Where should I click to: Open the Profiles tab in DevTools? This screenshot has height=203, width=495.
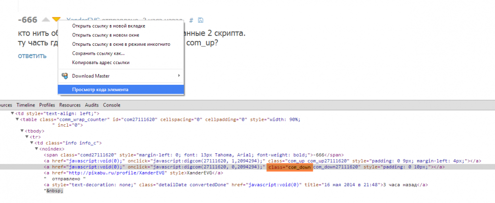47,105
